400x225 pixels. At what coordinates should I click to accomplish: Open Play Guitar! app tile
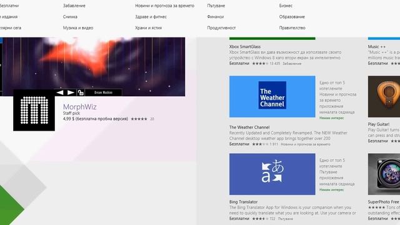click(384, 96)
